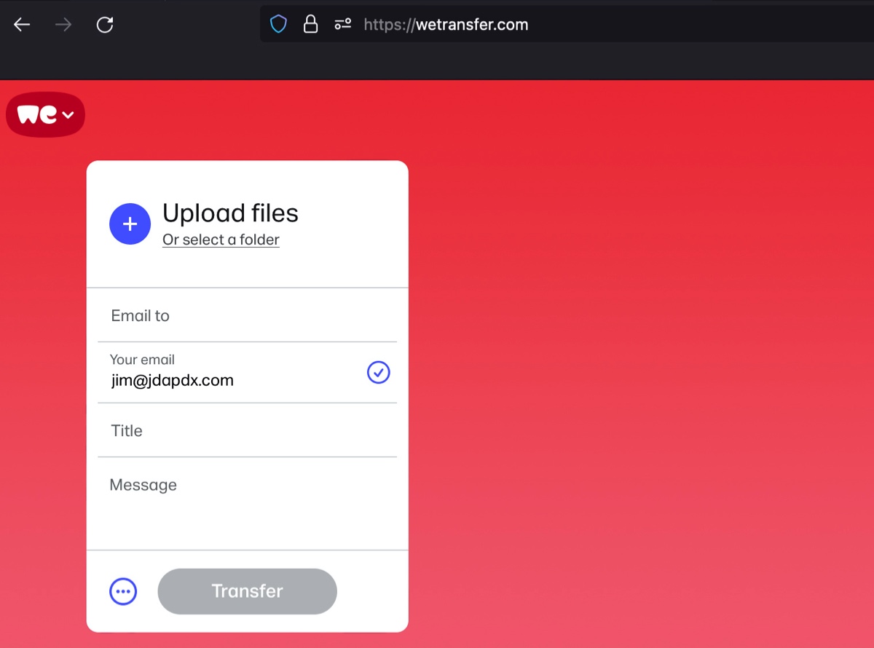This screenshot has height=648, width=874.
Task: Open the shield tracking protection icon
Action: tap(278, 25)
